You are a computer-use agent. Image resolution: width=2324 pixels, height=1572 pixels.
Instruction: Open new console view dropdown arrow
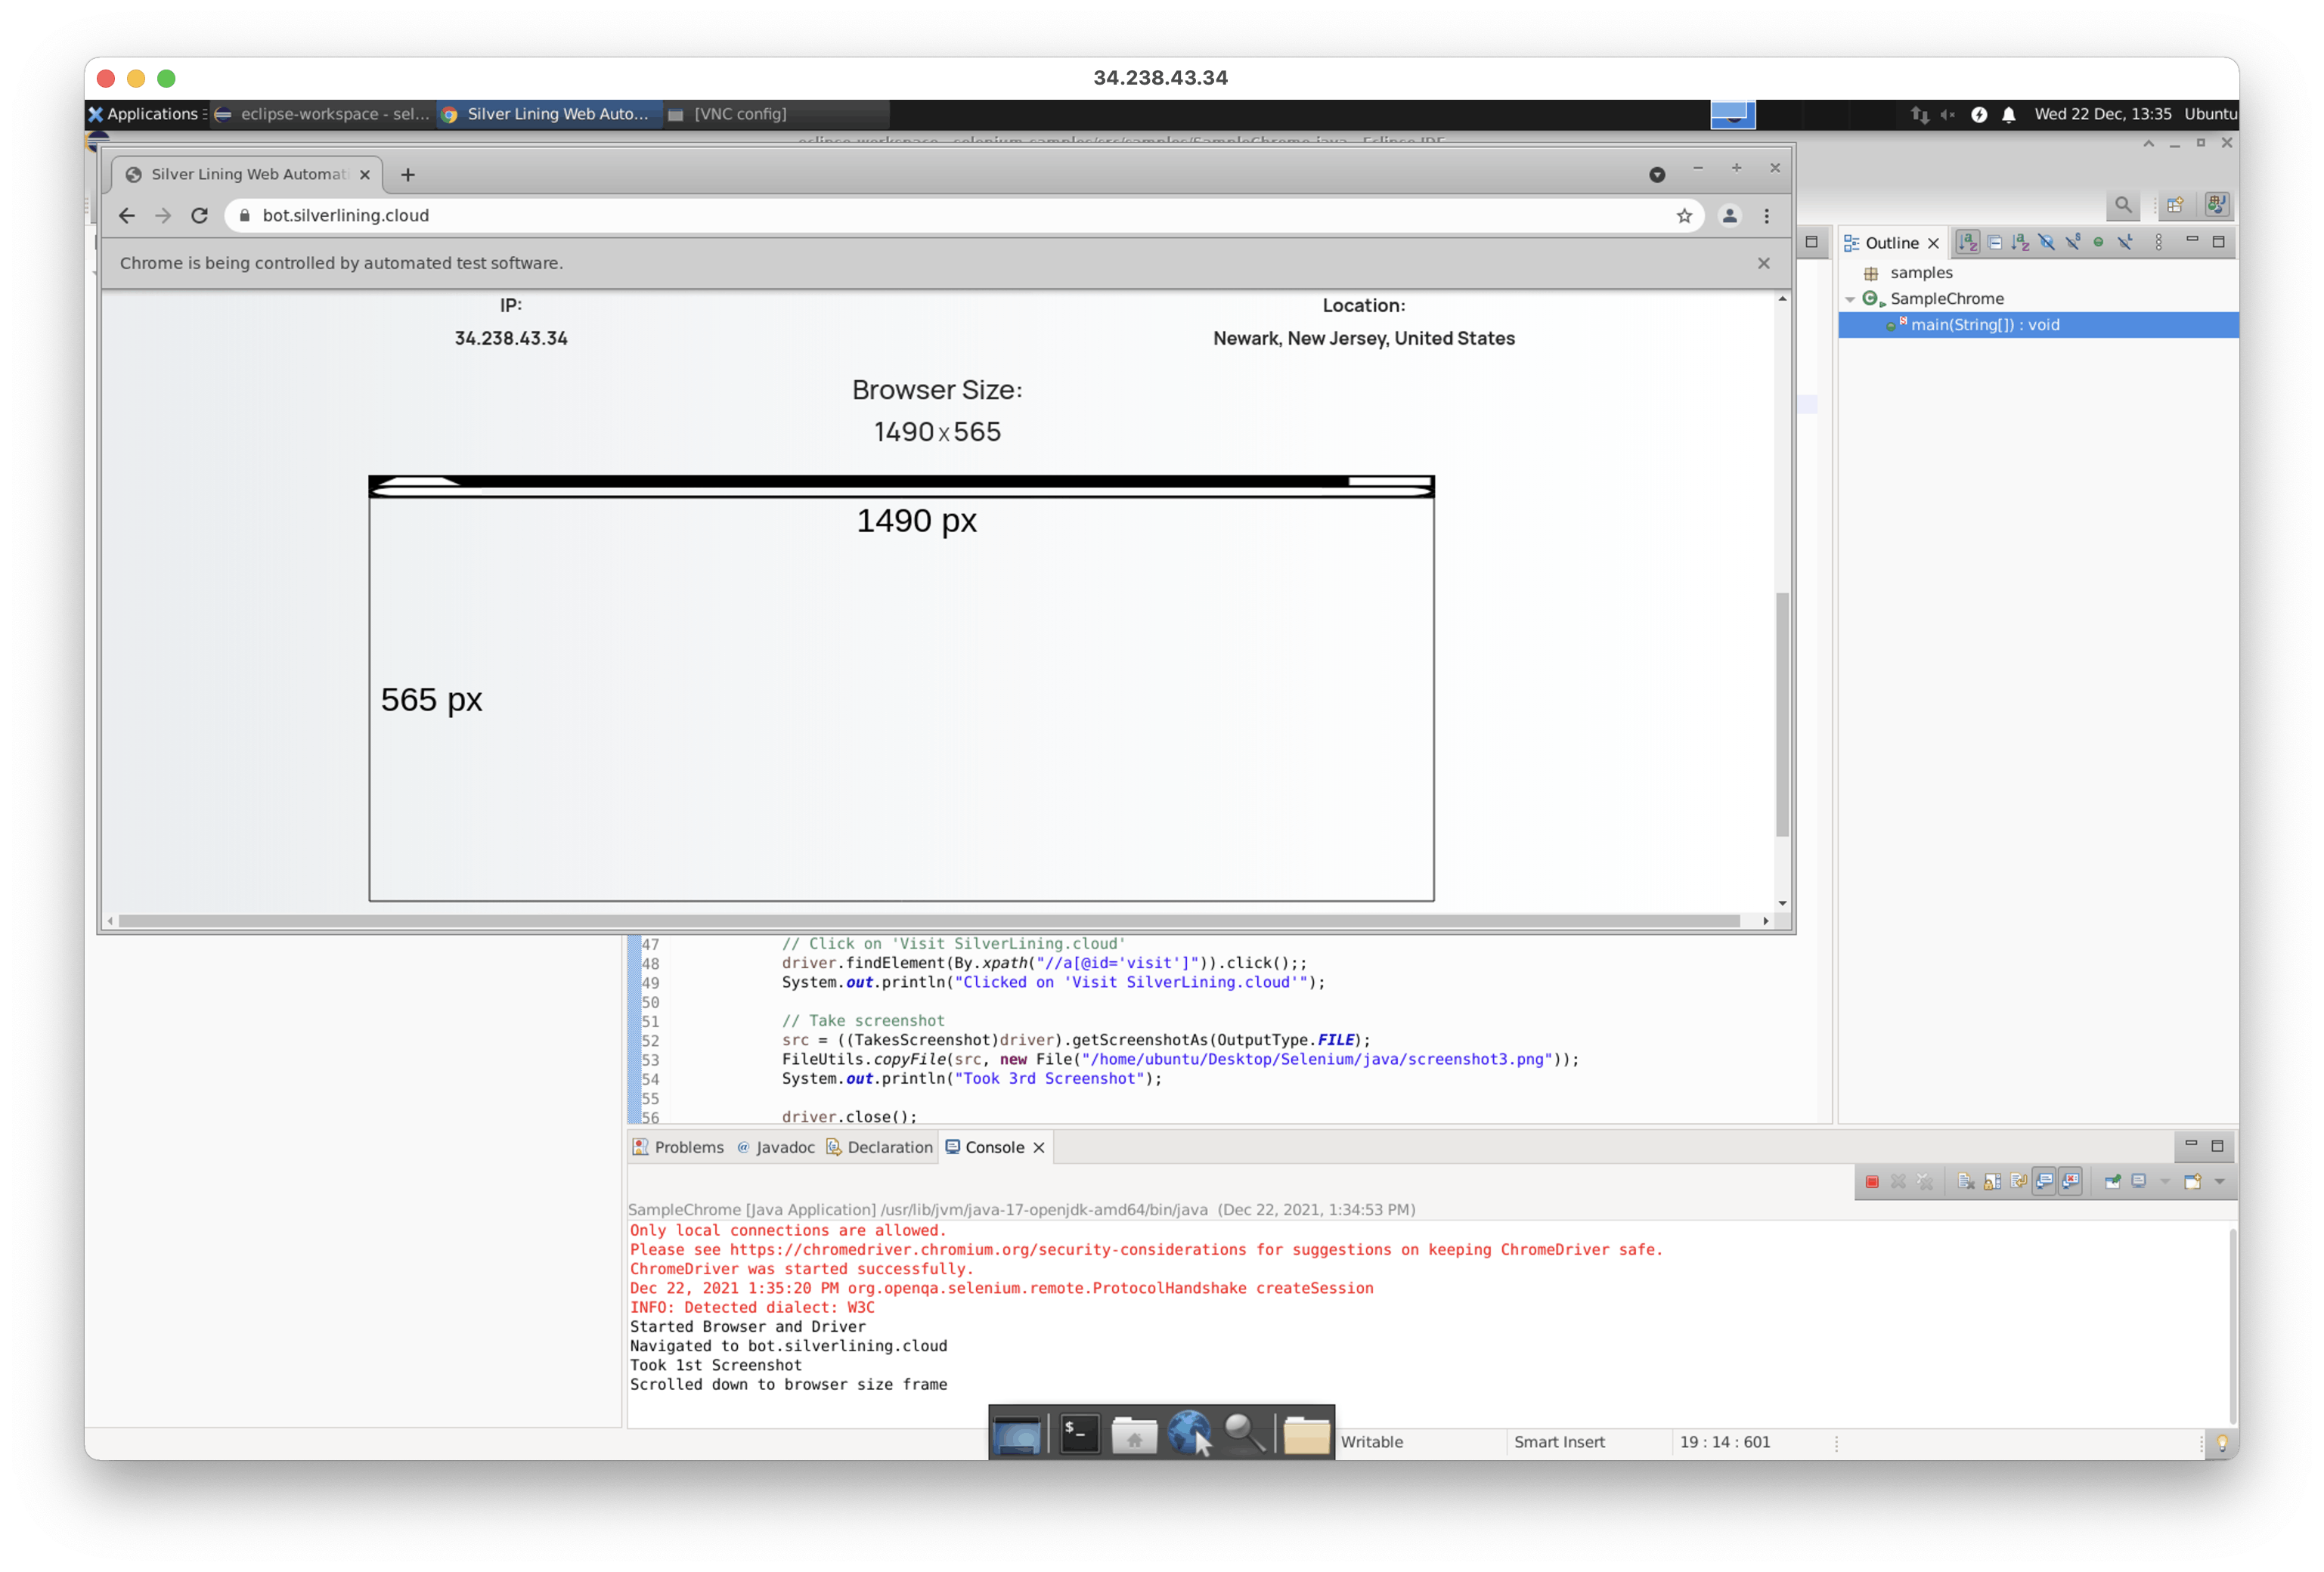click(x=2219, y=1181)
